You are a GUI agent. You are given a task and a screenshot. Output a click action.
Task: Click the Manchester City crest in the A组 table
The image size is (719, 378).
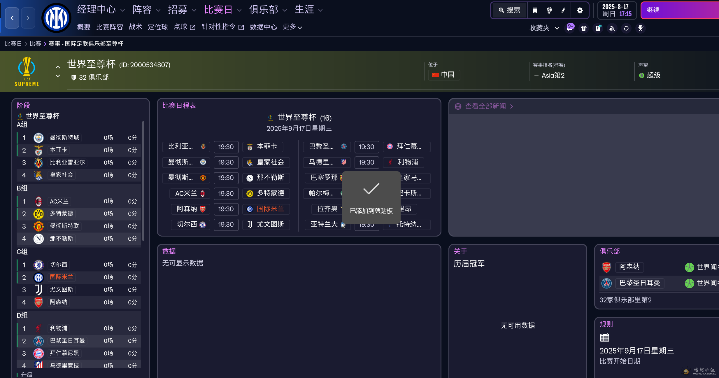click(x=38, y=138)
